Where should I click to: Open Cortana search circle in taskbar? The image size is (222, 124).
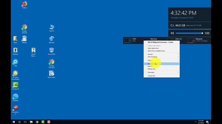pos(19,122)
